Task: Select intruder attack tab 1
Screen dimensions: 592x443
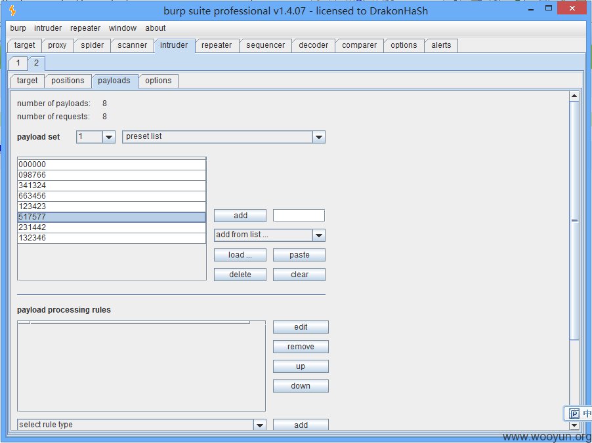Action: [x=18, y=63]
